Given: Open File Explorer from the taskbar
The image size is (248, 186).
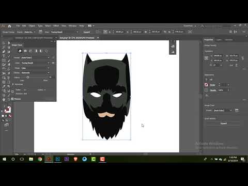Looking at the screenshot, I should pyautogui.click(x=31, y=159).
